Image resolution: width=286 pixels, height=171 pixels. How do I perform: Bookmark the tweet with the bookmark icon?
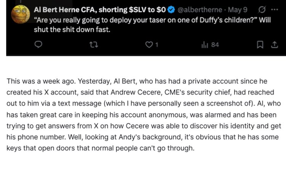(x=260, y=45)
